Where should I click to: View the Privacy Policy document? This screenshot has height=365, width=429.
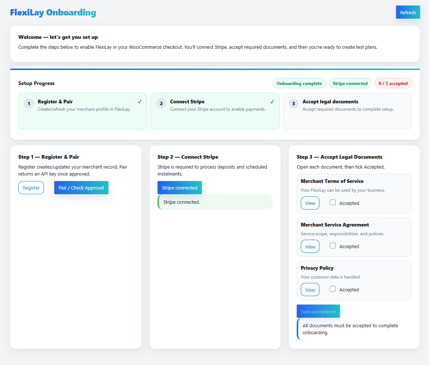310,290
